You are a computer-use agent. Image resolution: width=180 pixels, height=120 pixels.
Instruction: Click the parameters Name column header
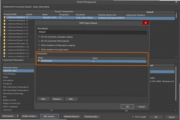coord(64,58)
